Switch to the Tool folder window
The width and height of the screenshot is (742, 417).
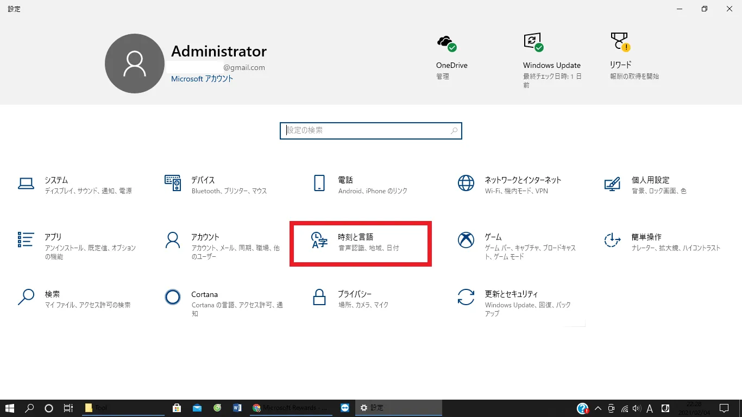[x=123, y=408]
